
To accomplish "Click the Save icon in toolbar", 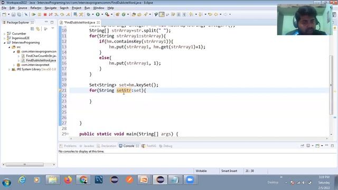I will click(13, 14).
